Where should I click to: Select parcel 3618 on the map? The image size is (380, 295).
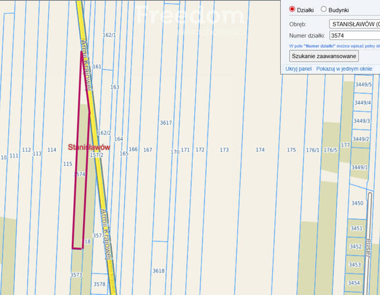pos(159,271)
